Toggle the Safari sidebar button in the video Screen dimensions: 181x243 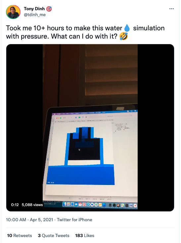click(65, 118)
